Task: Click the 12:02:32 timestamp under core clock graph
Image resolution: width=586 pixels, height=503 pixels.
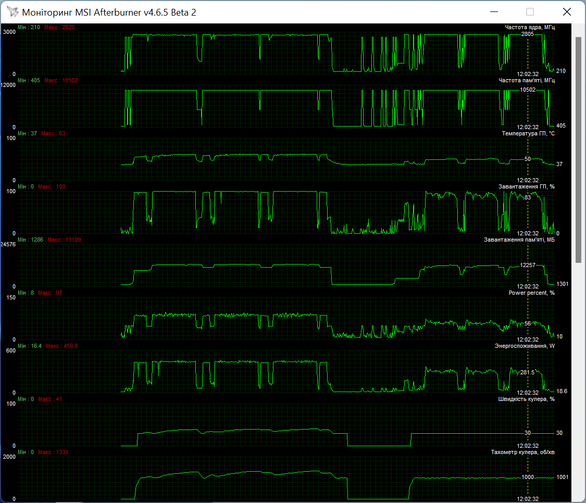Action: (x=528, y=74)
